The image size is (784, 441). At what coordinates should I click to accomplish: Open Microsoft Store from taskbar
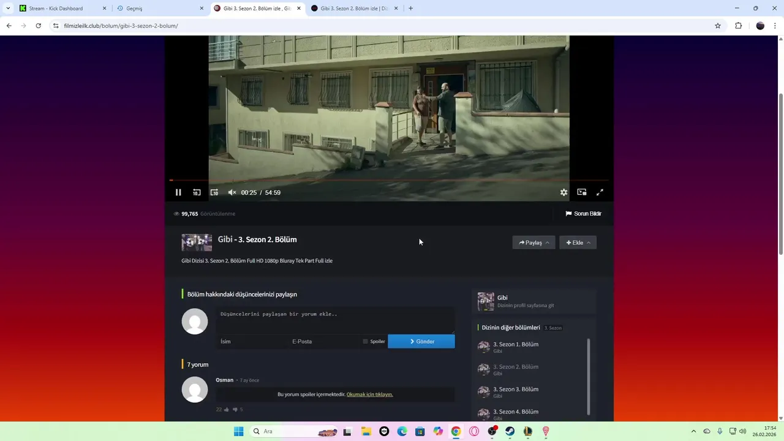(420, 431)
